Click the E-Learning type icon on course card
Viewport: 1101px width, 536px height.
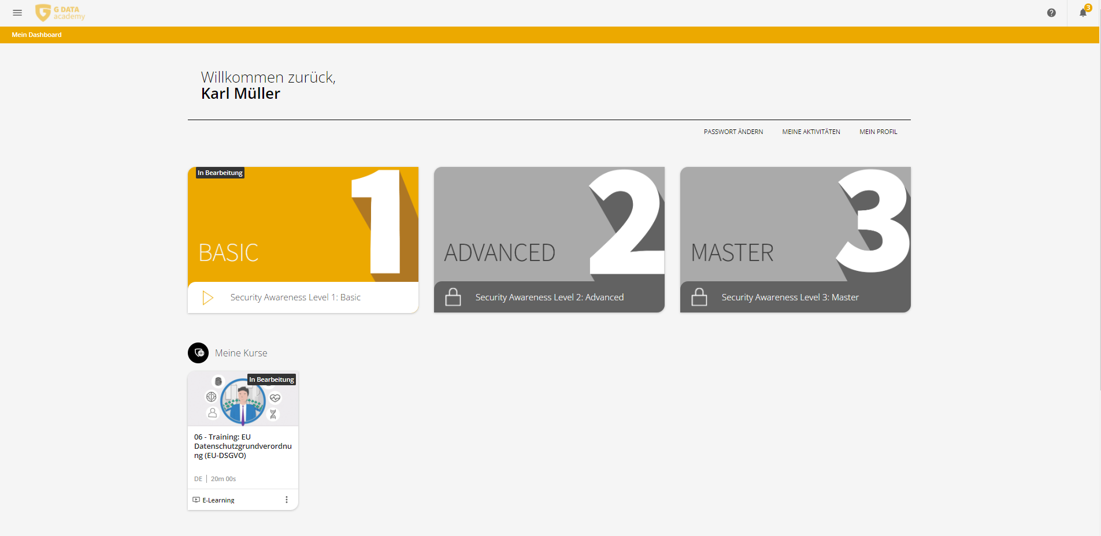(197, 500)
